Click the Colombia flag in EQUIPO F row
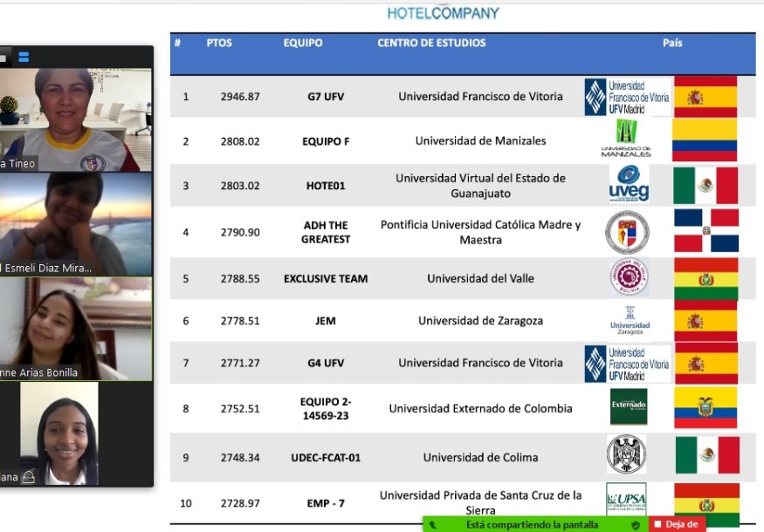The height and width of the screenshot is (532, 764). coord(705,140)
